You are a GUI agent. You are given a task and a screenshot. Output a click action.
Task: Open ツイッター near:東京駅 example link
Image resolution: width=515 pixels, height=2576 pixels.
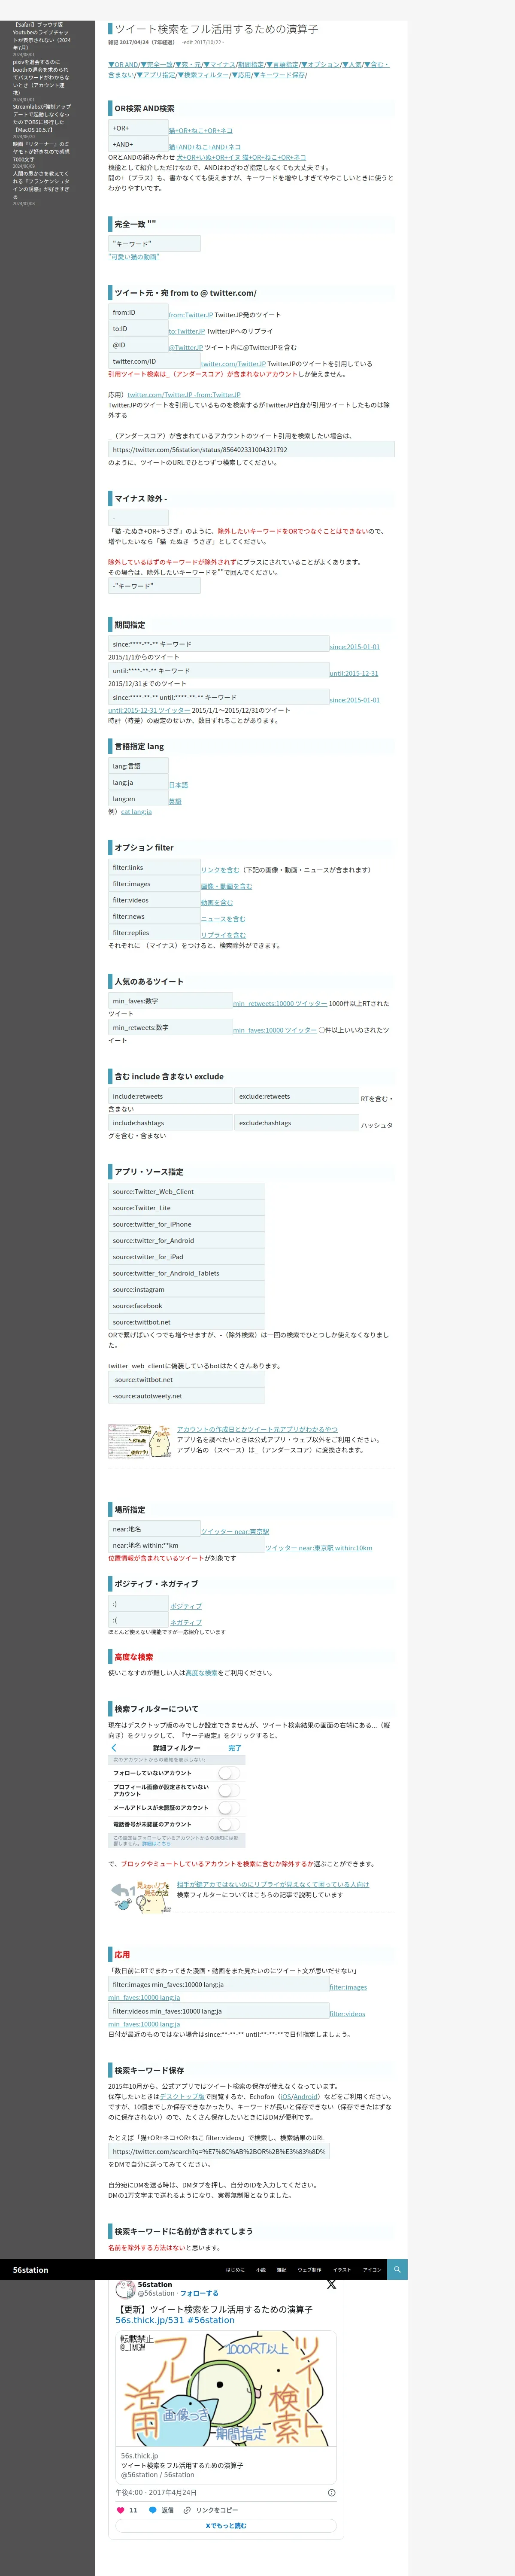pyautogui.click(x=235, y=1532)
